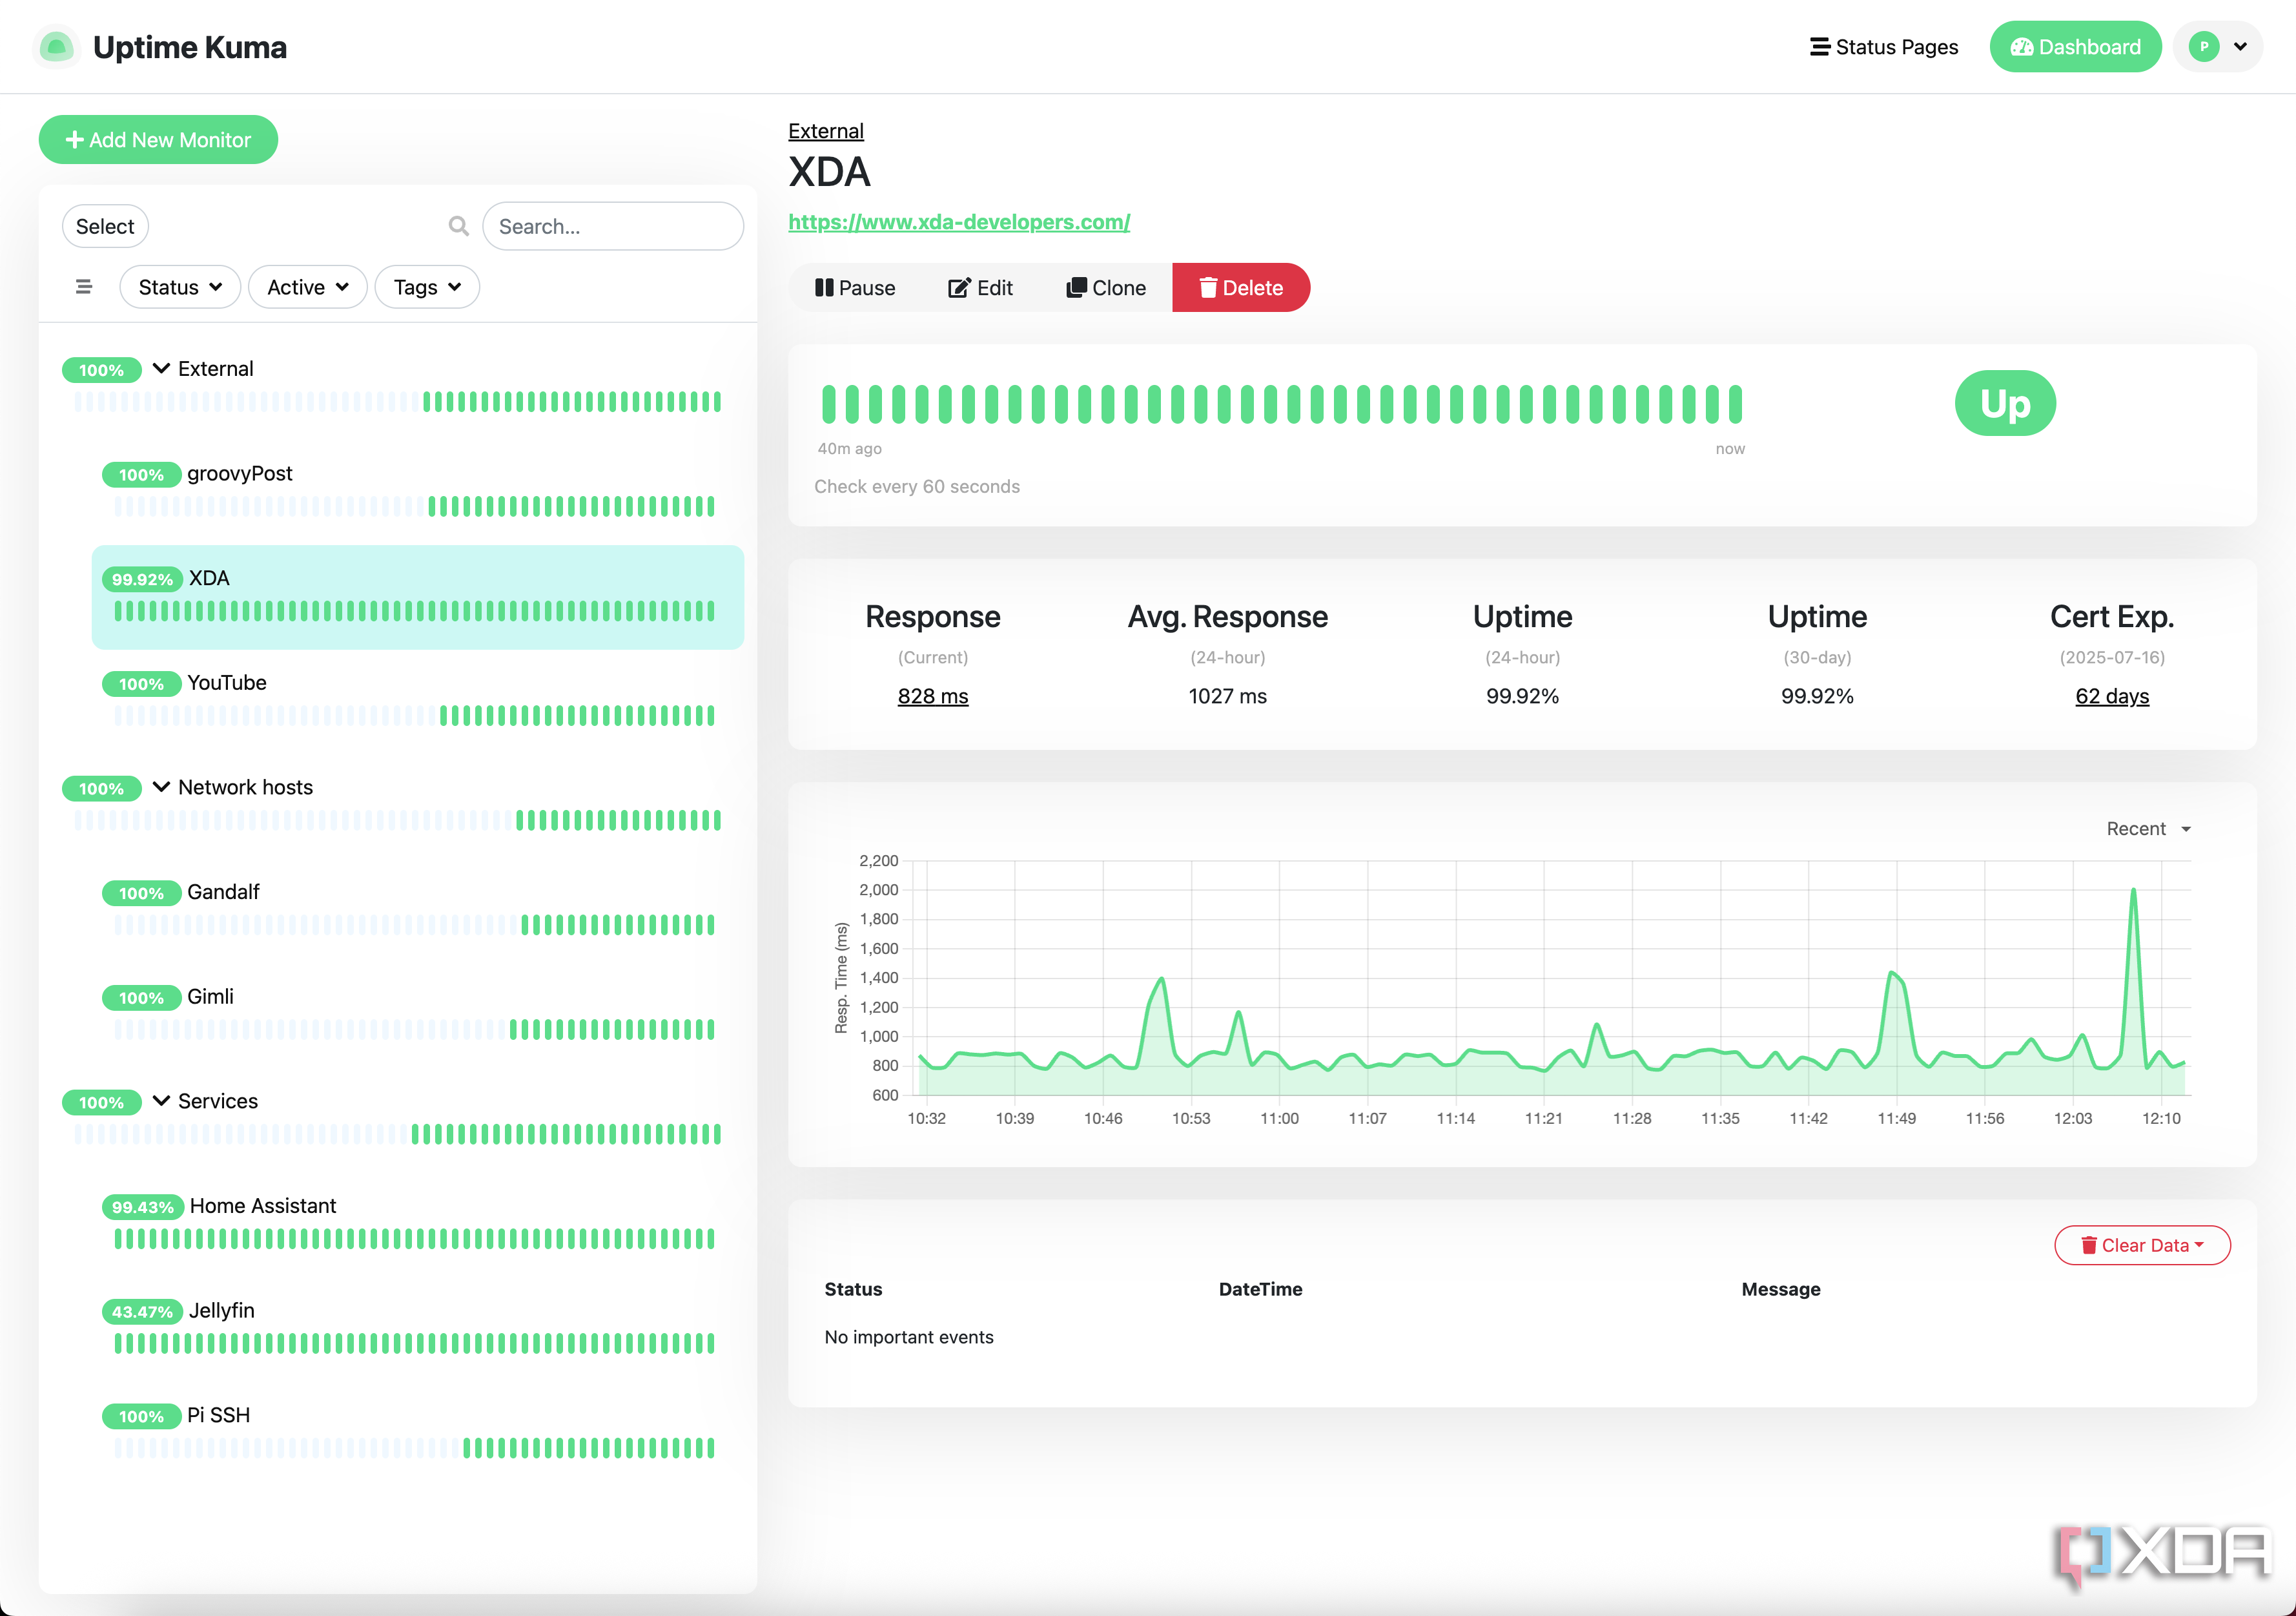The width and height of the screenshot is (2296, 1616).
Task: Select the Jellyfin monitor
Action: pyautogui.click(x=418, y=1328)
